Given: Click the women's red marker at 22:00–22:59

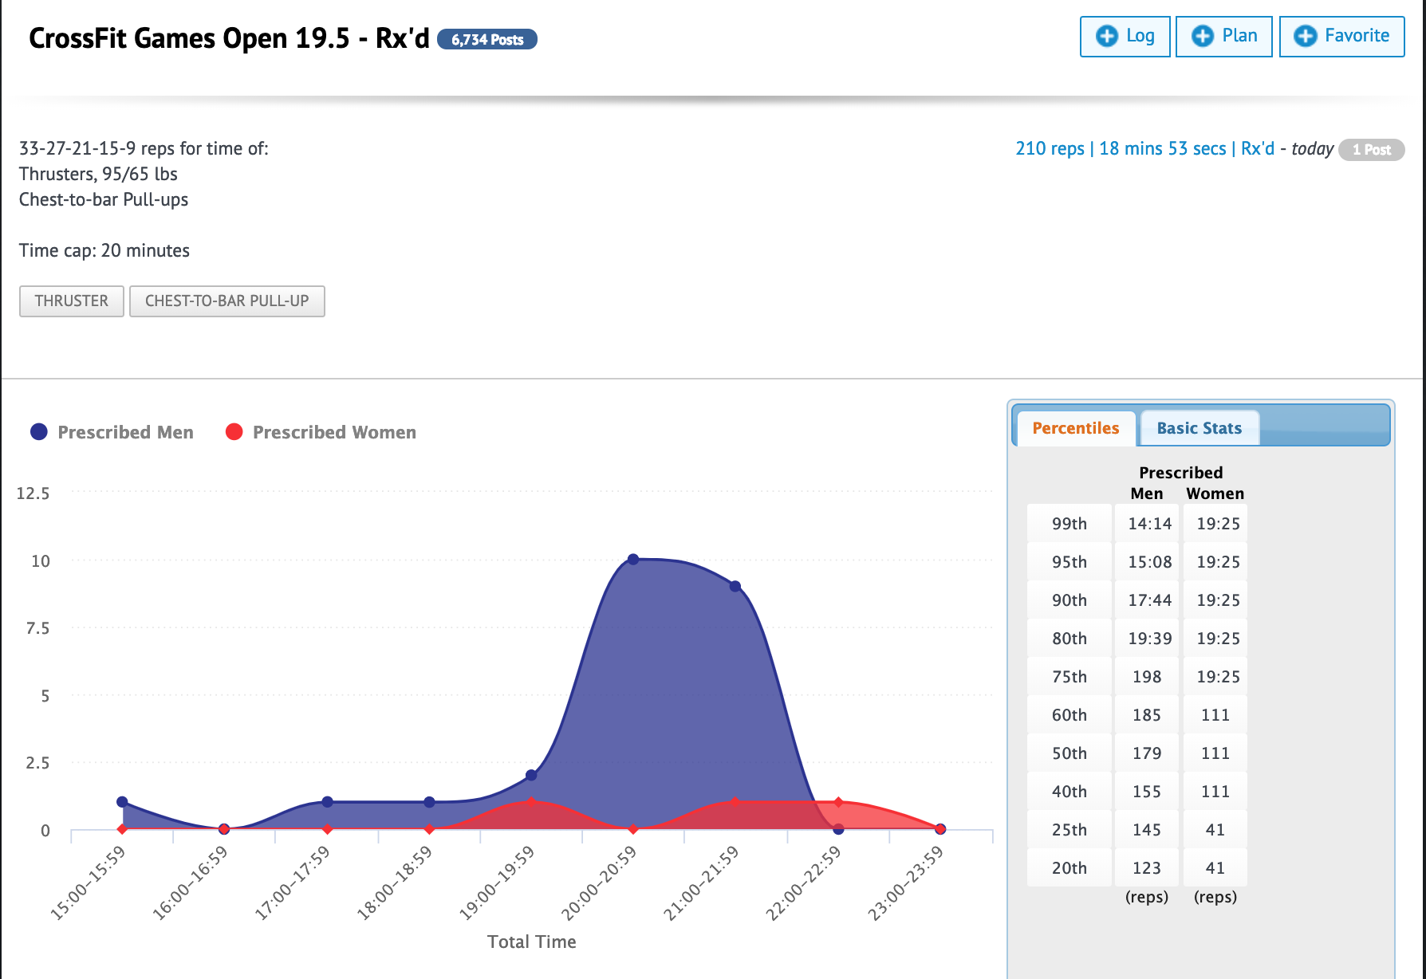Looking at the screenshot, I should [838, 802].
